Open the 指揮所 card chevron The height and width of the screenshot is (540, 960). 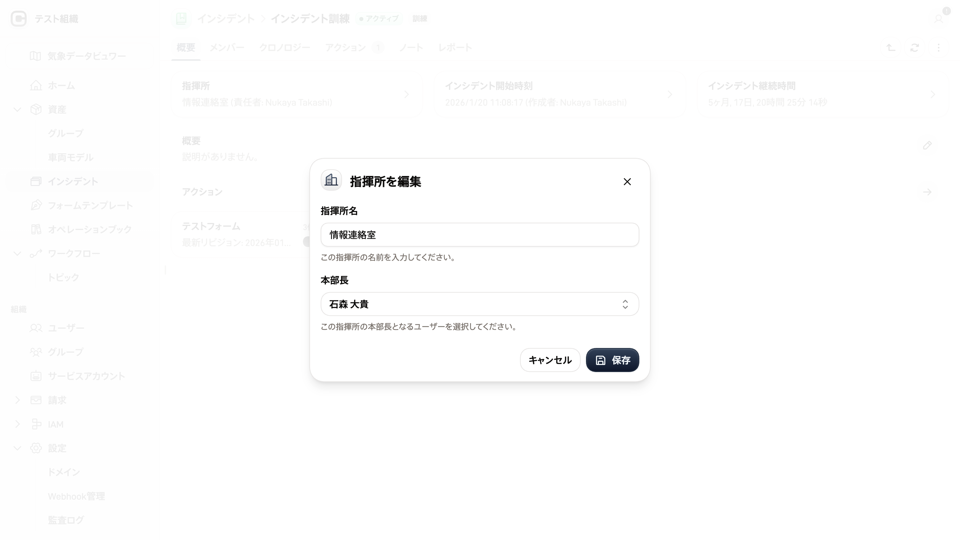click(x=407, y=94)
